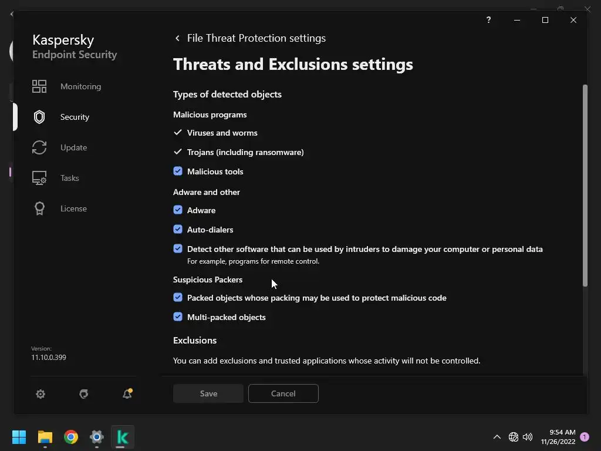Open Tasks monitor icon in sidebar

coord(39,178)
